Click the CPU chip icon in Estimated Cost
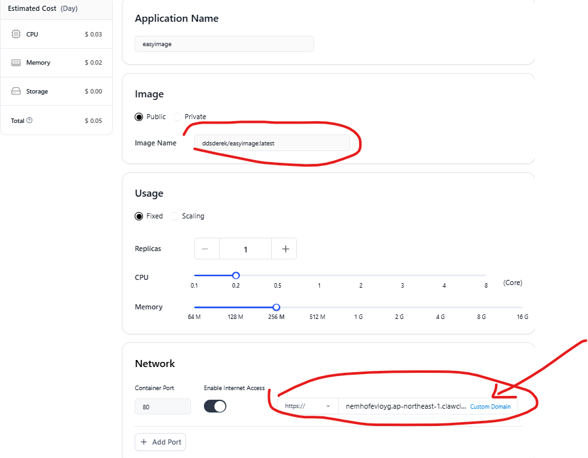 pos(16,34)
